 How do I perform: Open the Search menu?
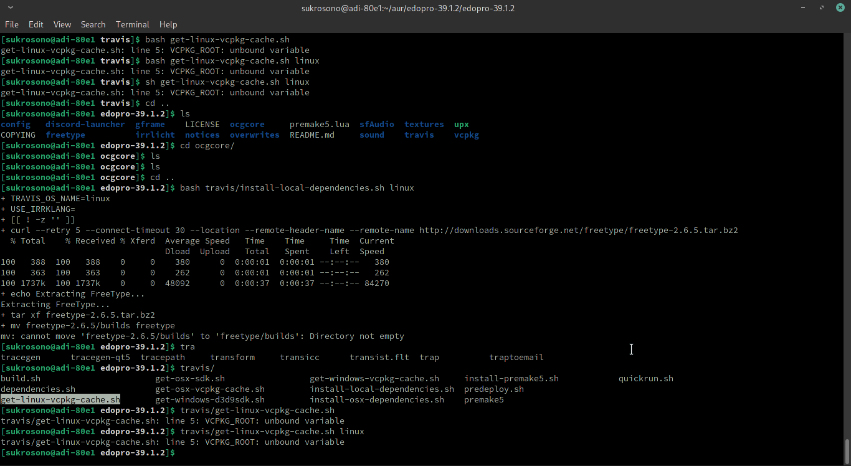pyautogui.click(x=93, y=24)
